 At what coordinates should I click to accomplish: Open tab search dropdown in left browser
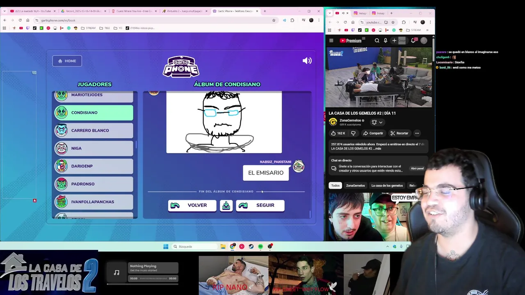click(5, 11)
